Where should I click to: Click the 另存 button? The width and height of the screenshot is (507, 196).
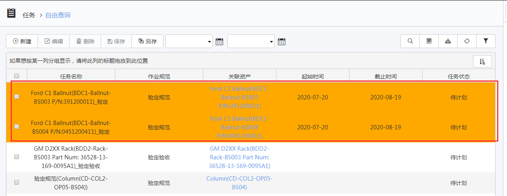click(x=147, y=41)
